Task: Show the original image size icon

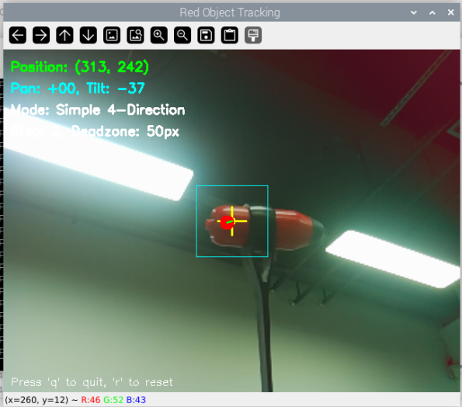Action: [x=112, y=36]
